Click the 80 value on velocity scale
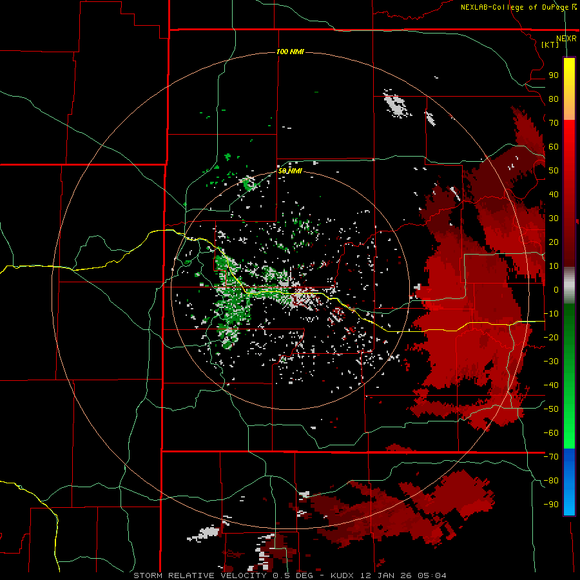Screen dimensions: 580x580 point(554,99)
